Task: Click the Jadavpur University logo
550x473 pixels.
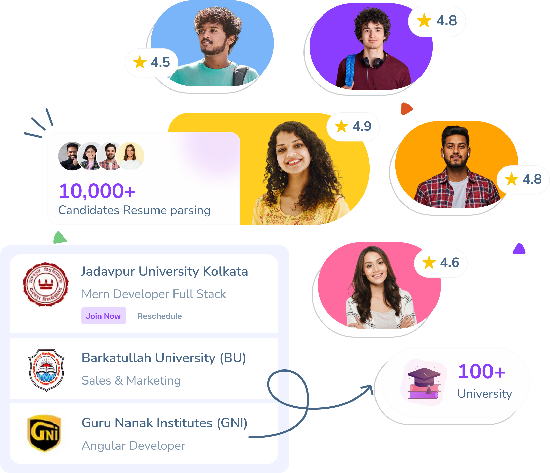Action: tap(46, 284)
